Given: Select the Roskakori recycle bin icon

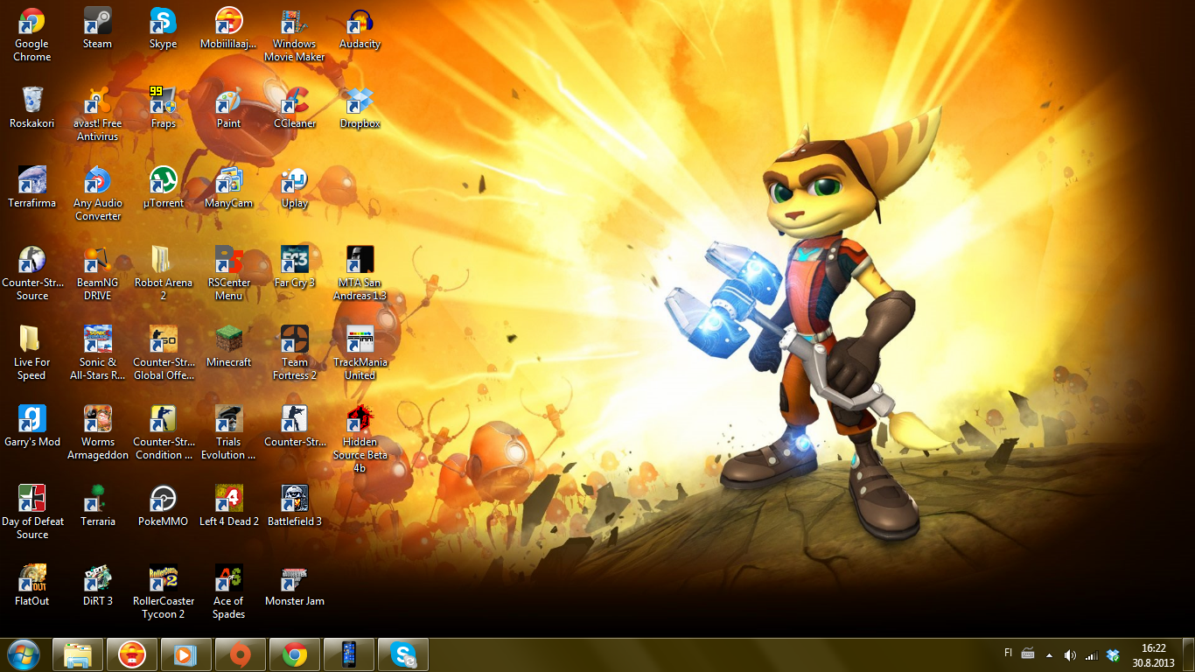Looking at the screenshot, I should 32,108.
